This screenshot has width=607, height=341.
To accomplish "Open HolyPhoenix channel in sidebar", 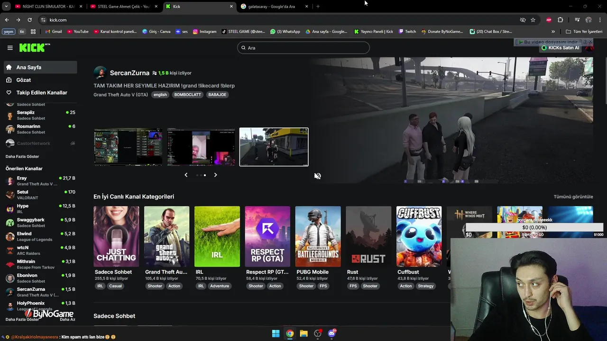I will click(40, 306).
